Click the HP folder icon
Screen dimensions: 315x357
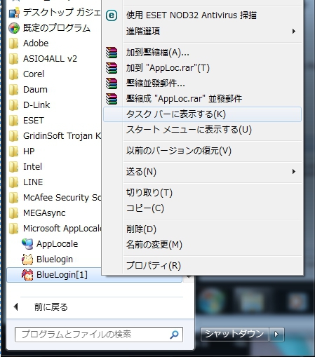pyautogui.click(x=13, y=151)
